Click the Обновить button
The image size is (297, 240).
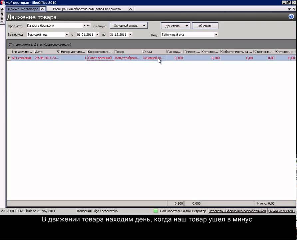205,26
